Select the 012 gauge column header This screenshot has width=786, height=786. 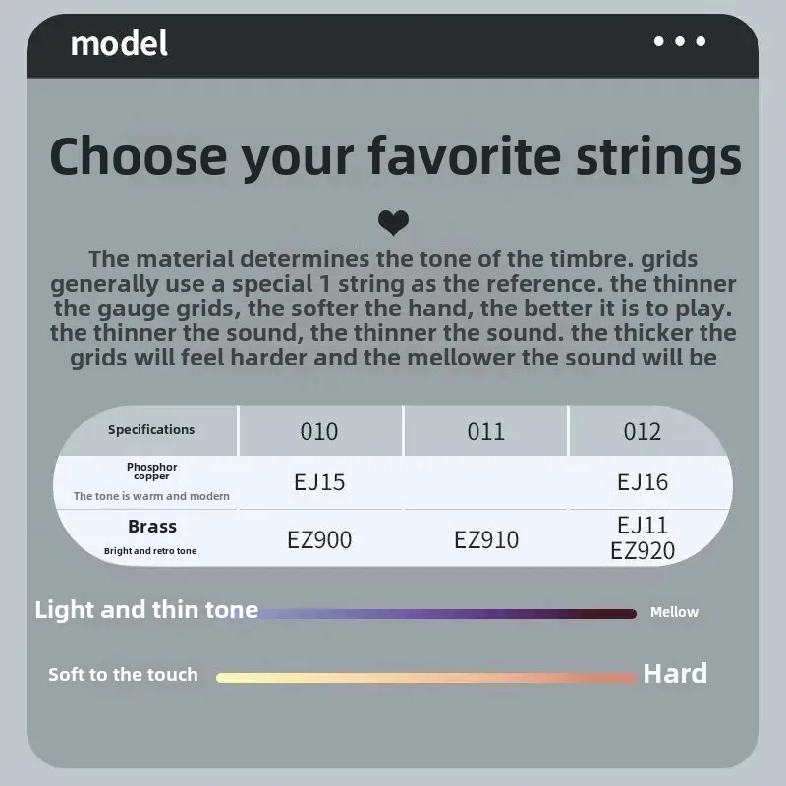point(643,431)
